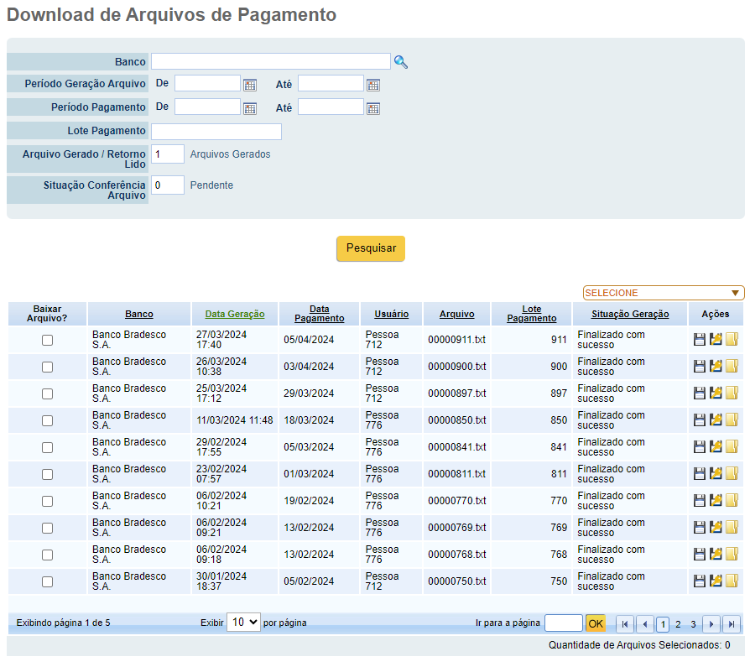Viewport: 750px width, 667px height.
Task: Click OK button beside Ir para a página
Action: tap(596, 623)
